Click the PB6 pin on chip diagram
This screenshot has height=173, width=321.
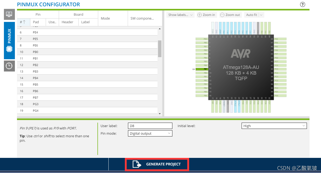pos(202,96)
